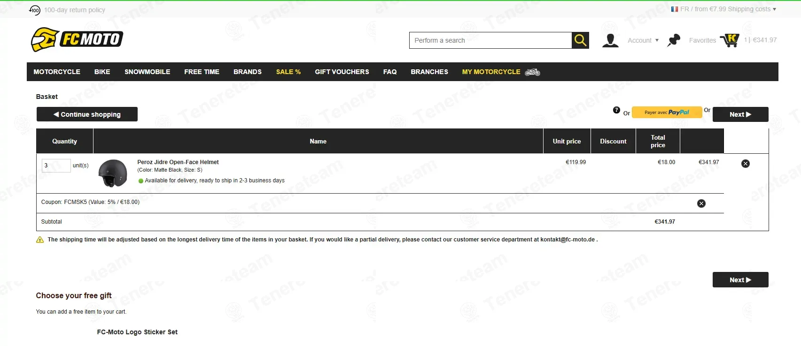Click the Next button below the basket
801x346 pixels.
point(740,280)
